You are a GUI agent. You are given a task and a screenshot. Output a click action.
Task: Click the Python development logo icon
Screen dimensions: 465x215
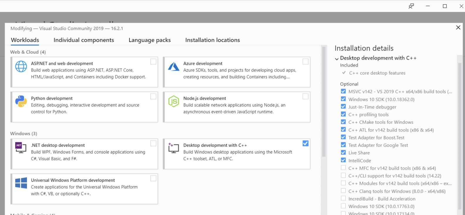tap(21, 101)
